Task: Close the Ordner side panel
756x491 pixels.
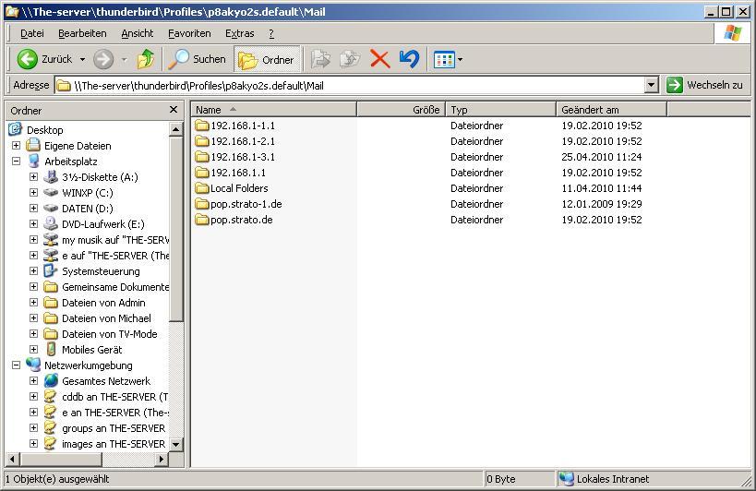Action: click(x=173, y=110)
